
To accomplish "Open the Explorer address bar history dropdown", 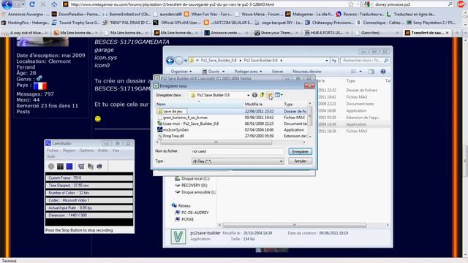I will [327, 61].
